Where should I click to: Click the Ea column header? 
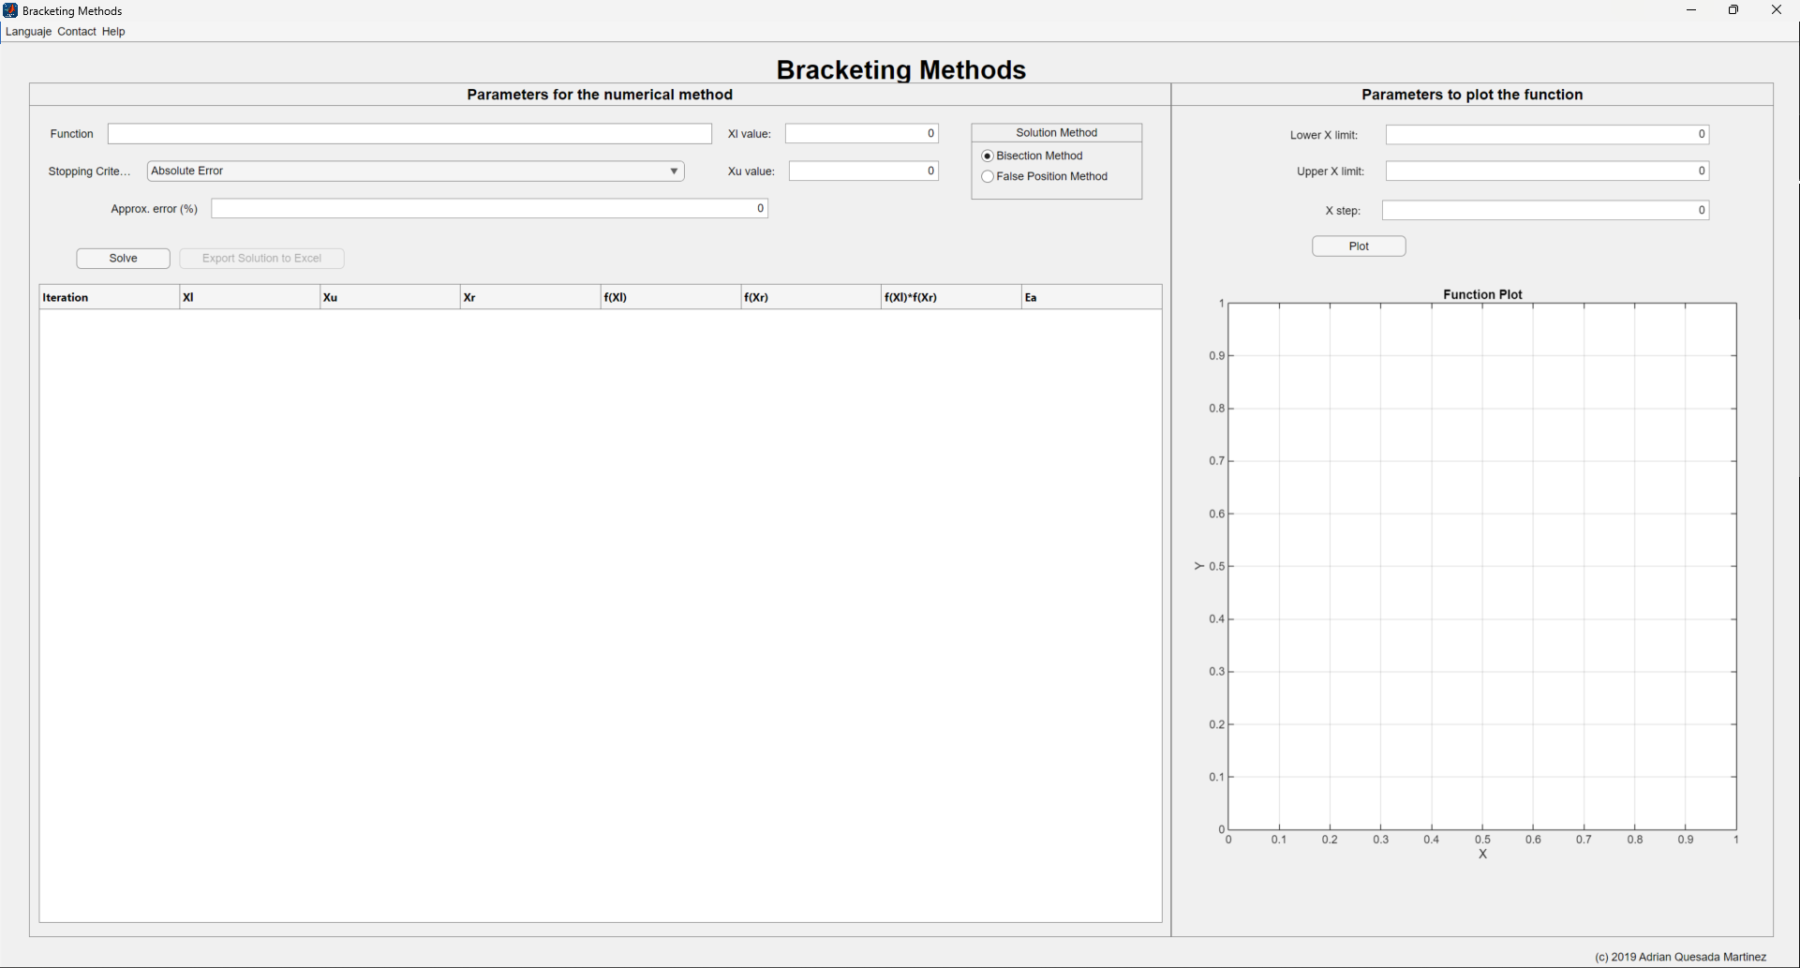pyautogui.click(x=1092, y=298)
